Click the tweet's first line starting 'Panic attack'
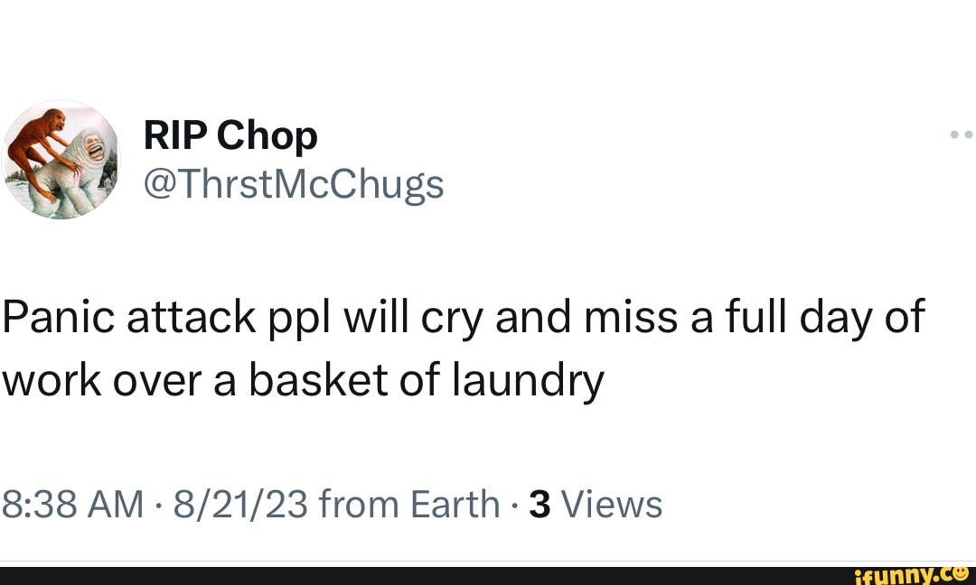Image resolution: width=976 pixels, height=585 pixels. (462, 320)
